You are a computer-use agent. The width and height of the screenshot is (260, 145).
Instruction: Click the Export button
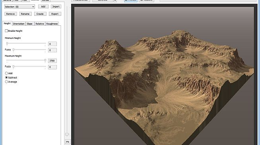click(55, 14)
